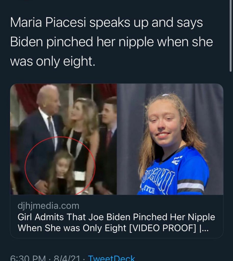Tap the right photo with blue jersey
The image size is (233, 261).
point(170,139)
